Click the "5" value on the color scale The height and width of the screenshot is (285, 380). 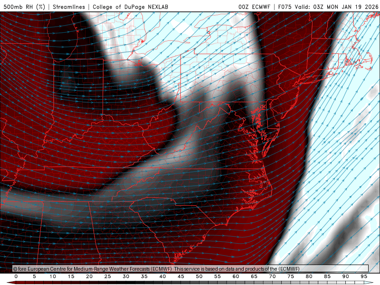(x=34, y=276)
